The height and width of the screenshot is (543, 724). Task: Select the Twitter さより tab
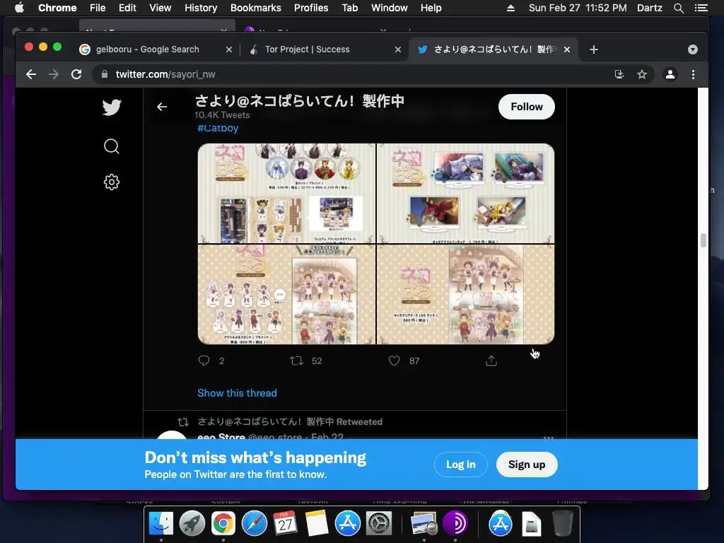click(493, 49)
